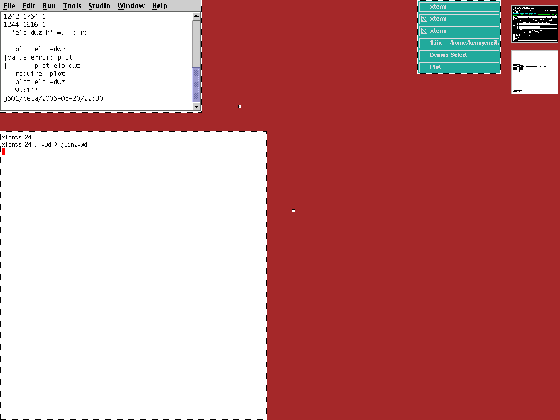Select the first xterm entry in window list

459,7
